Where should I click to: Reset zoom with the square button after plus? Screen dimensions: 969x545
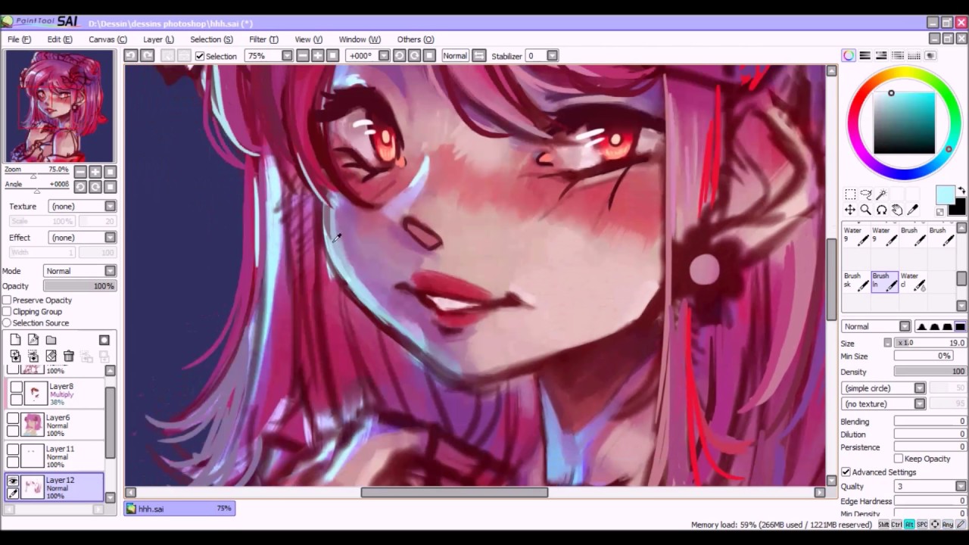pyautogui.click(x=332, y=55)
